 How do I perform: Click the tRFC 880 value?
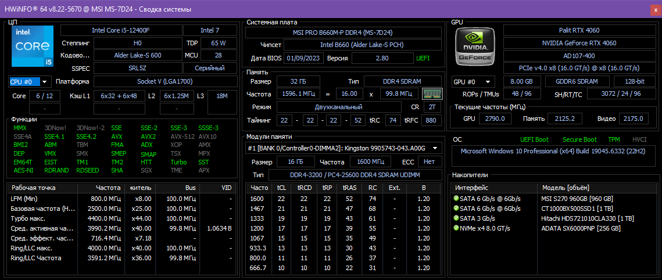(431, 121)
